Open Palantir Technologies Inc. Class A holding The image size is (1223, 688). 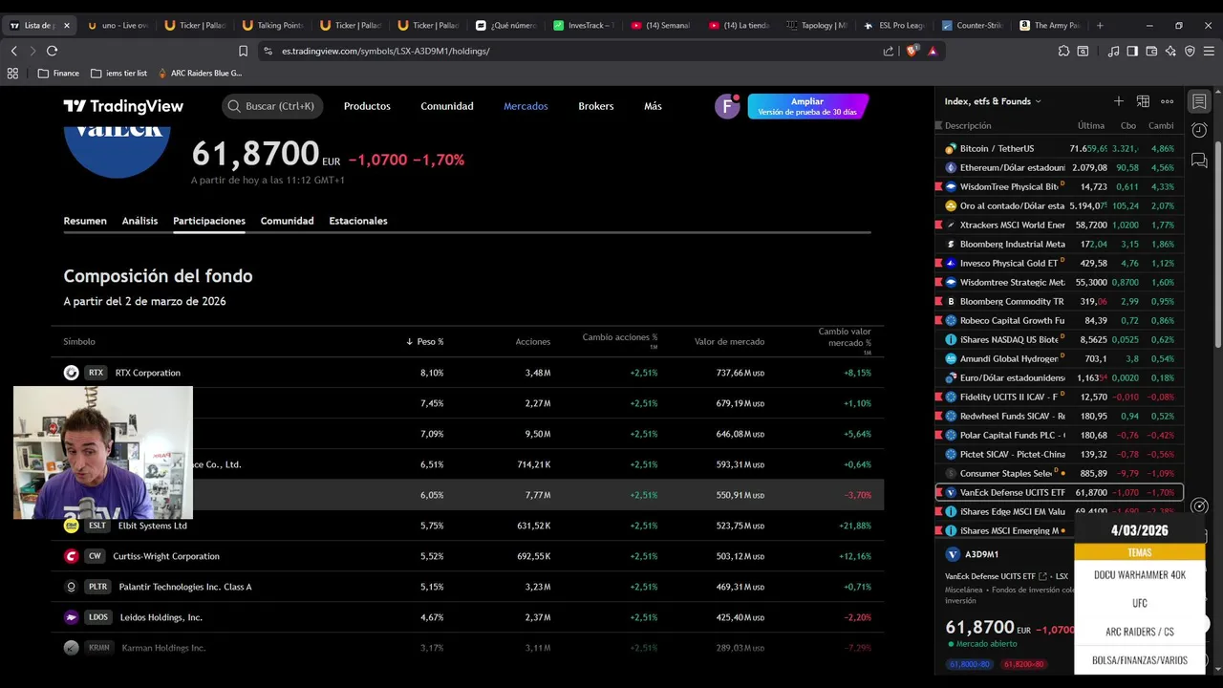(x=467, y=587)
